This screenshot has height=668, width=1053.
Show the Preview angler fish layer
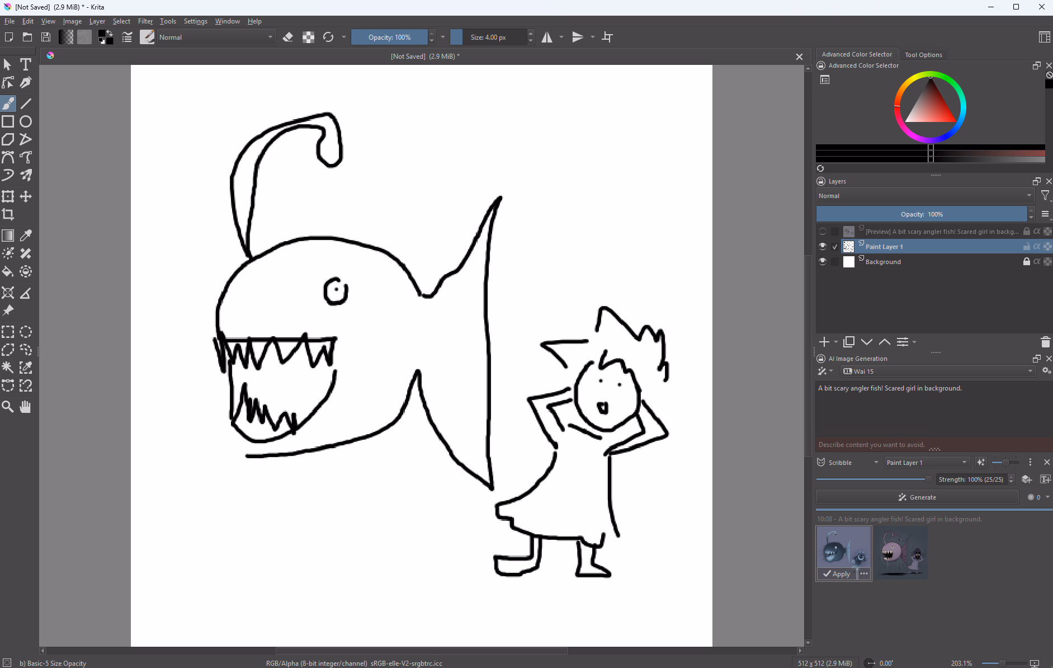point(822,231)
